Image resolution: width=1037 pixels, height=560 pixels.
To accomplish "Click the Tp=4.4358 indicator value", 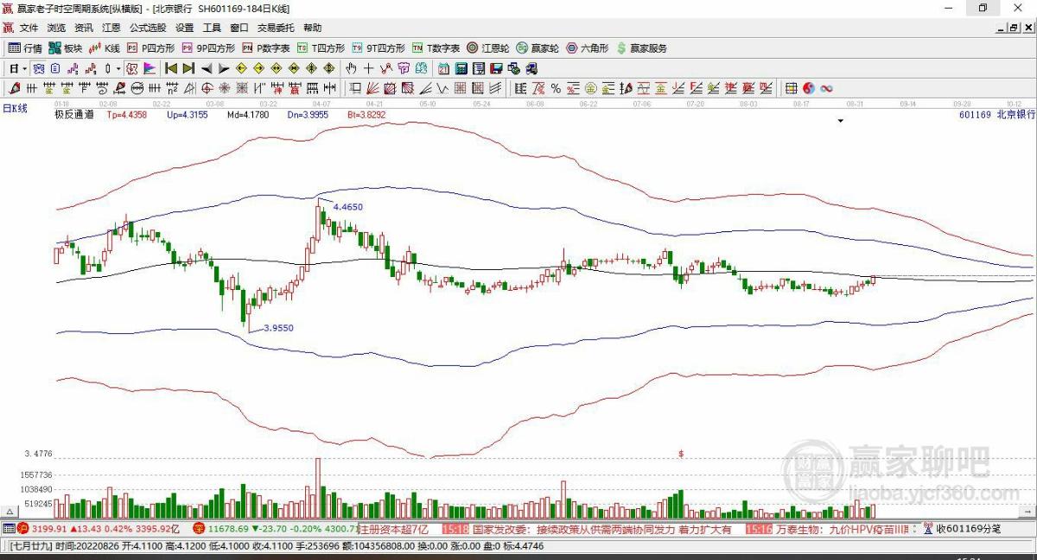I will pyautogui.click(x=127, y=114).
